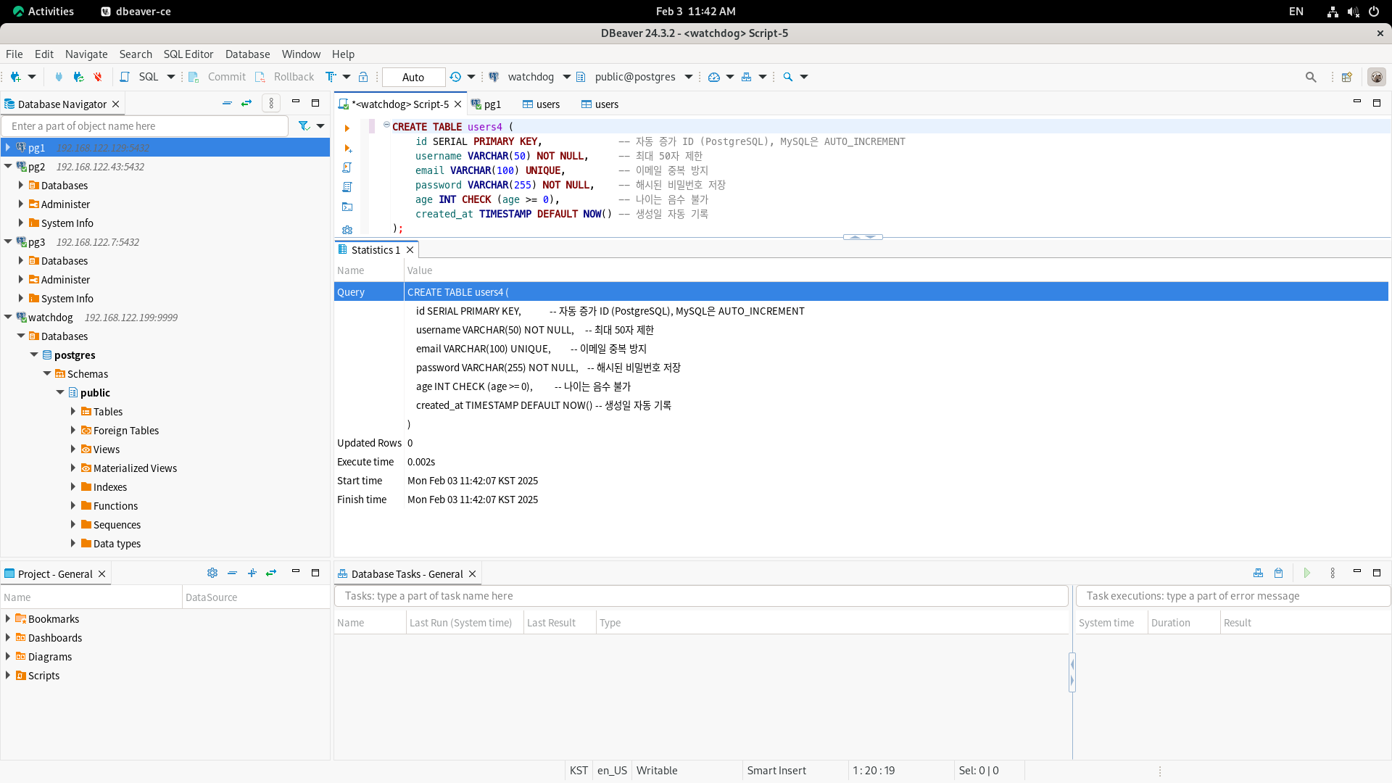Click Collapse all icon in Database Navigator
This screenshot has height=783, width=1392.
point(227,104)
